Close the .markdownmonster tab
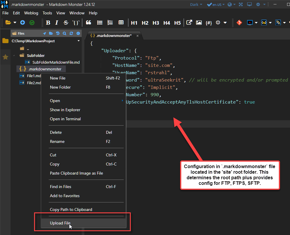Screen dimensions: 290x235 click(x=138, y=36)
